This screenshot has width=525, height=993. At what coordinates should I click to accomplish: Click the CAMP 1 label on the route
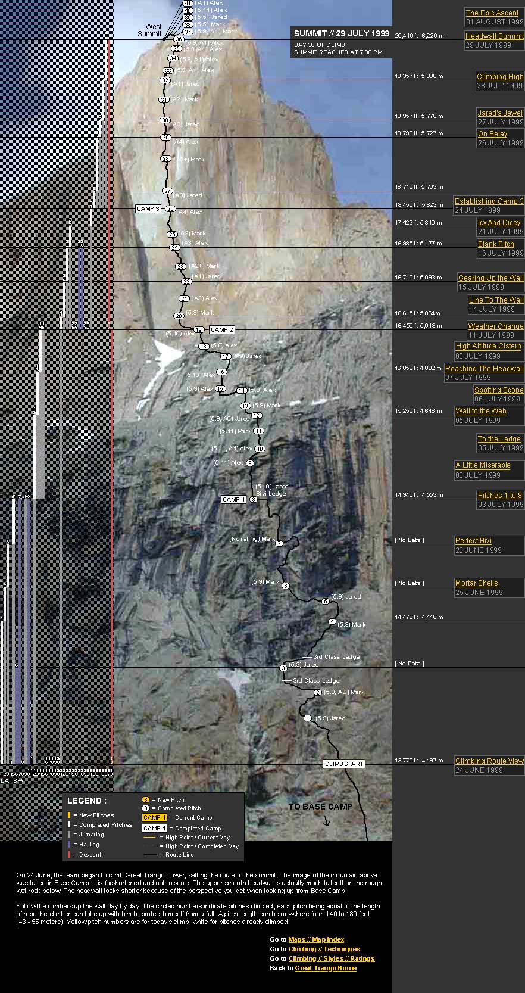click(x=233, y=499)
